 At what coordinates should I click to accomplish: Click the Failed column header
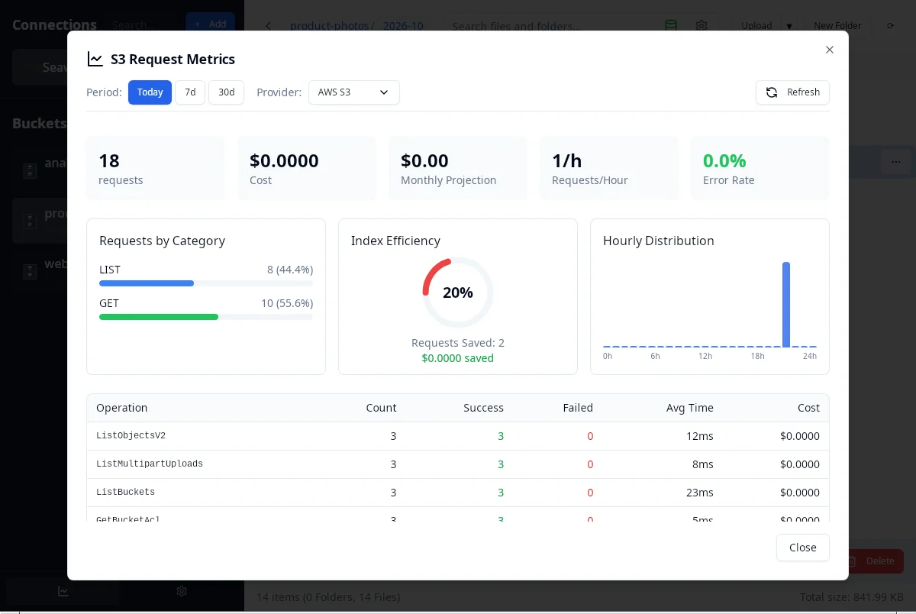[578, 408]
